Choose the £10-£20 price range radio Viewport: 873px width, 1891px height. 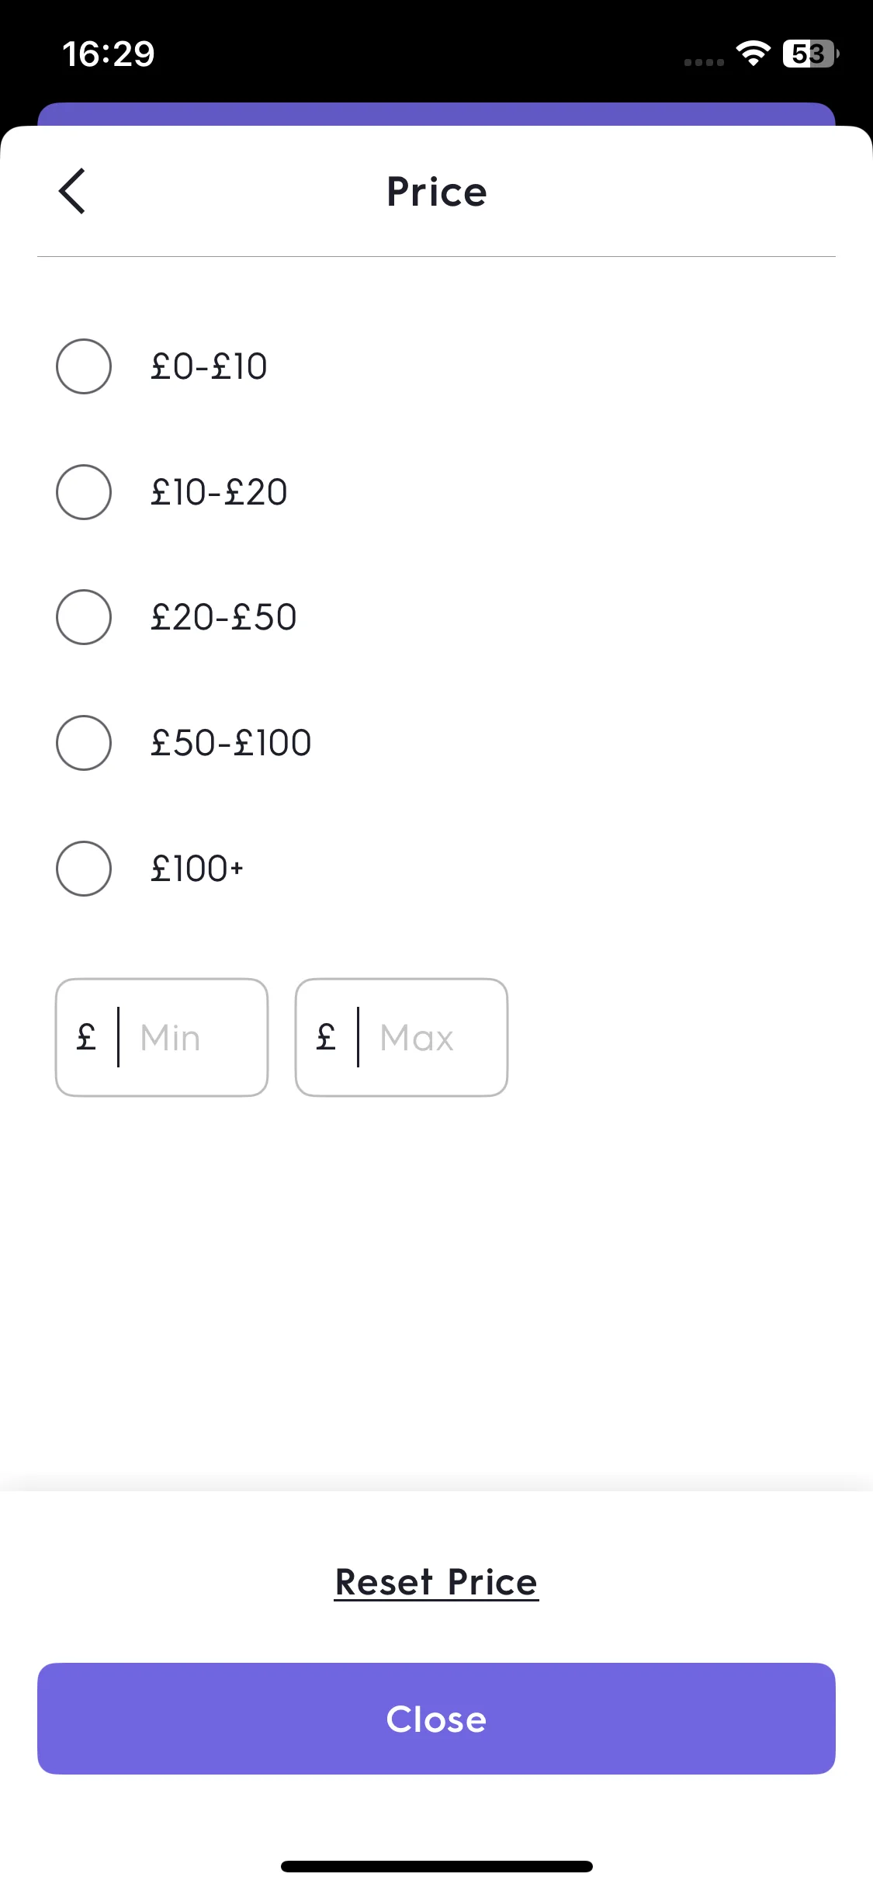[x=84, y=492]
